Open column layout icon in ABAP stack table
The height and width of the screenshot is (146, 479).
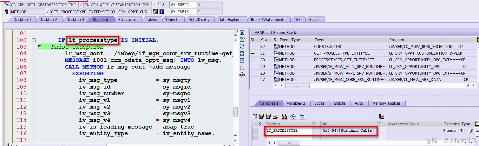coord(478,40)
